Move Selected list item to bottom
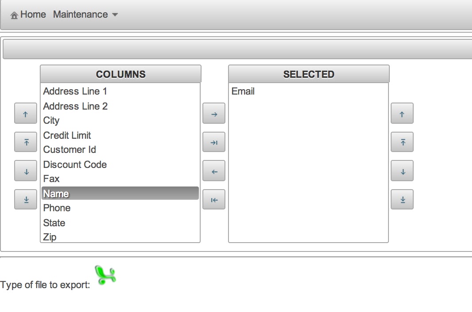Viewport: 472px width, 312px height. (402, 200)
